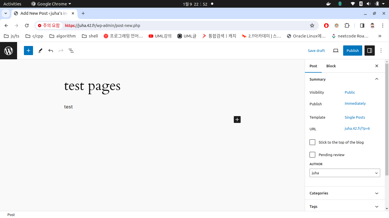This screenshot has width=389, height=218.
Task: Expand the Categories section
Action: (345, 193)
